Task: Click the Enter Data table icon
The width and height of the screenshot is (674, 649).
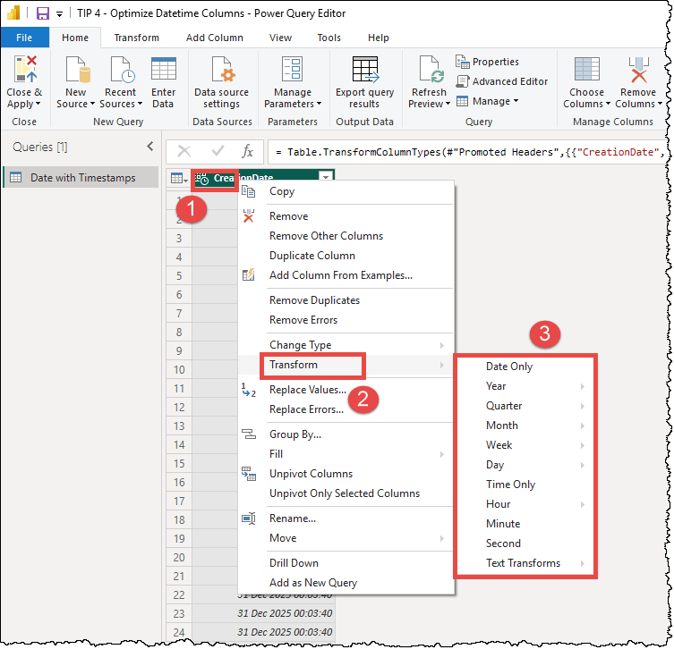Action: pos(163,71)
